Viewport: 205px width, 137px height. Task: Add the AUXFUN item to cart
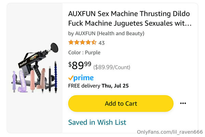(x=121, y=103)
